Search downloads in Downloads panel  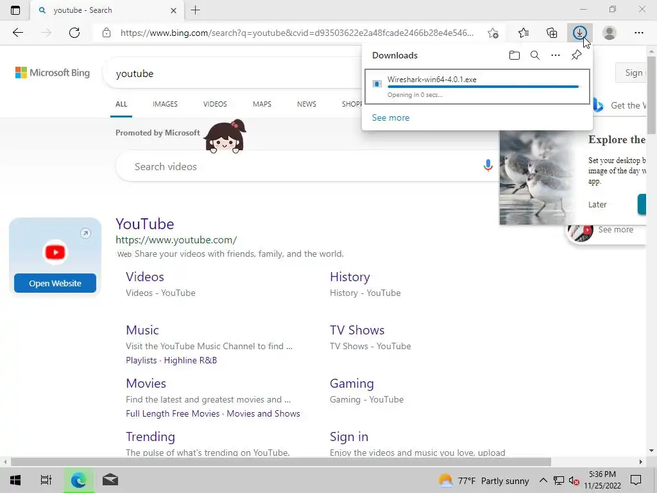click(535, 55)
